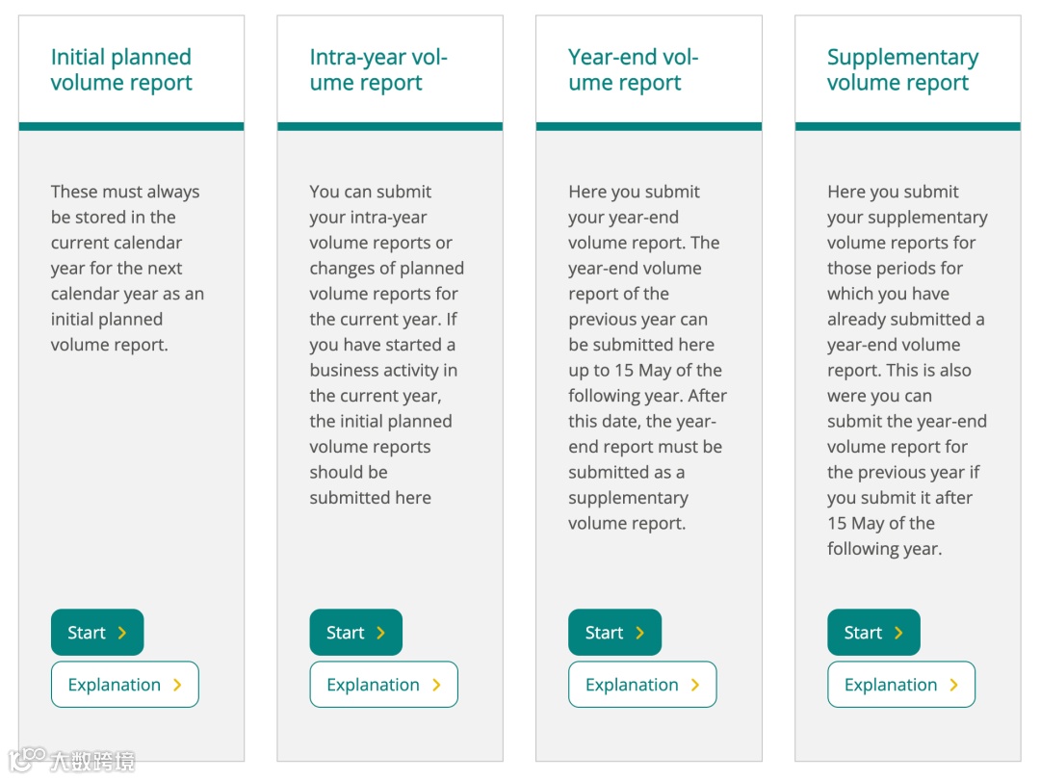Open Explanation for Intra-year volume report
This screenshot has width=1040, height=780.
click(x=383, y=685)
